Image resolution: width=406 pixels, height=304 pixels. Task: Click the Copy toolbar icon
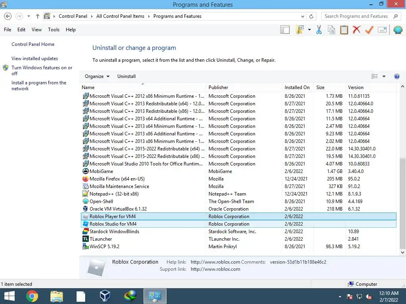[331, 30]
